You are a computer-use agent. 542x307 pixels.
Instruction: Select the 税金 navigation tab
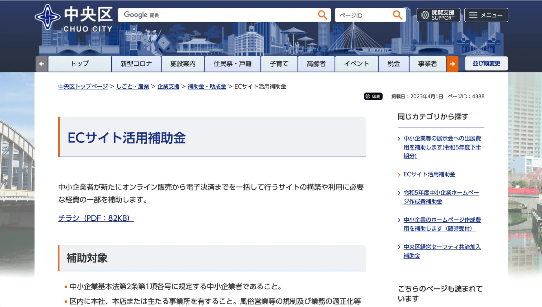[394, 64]
